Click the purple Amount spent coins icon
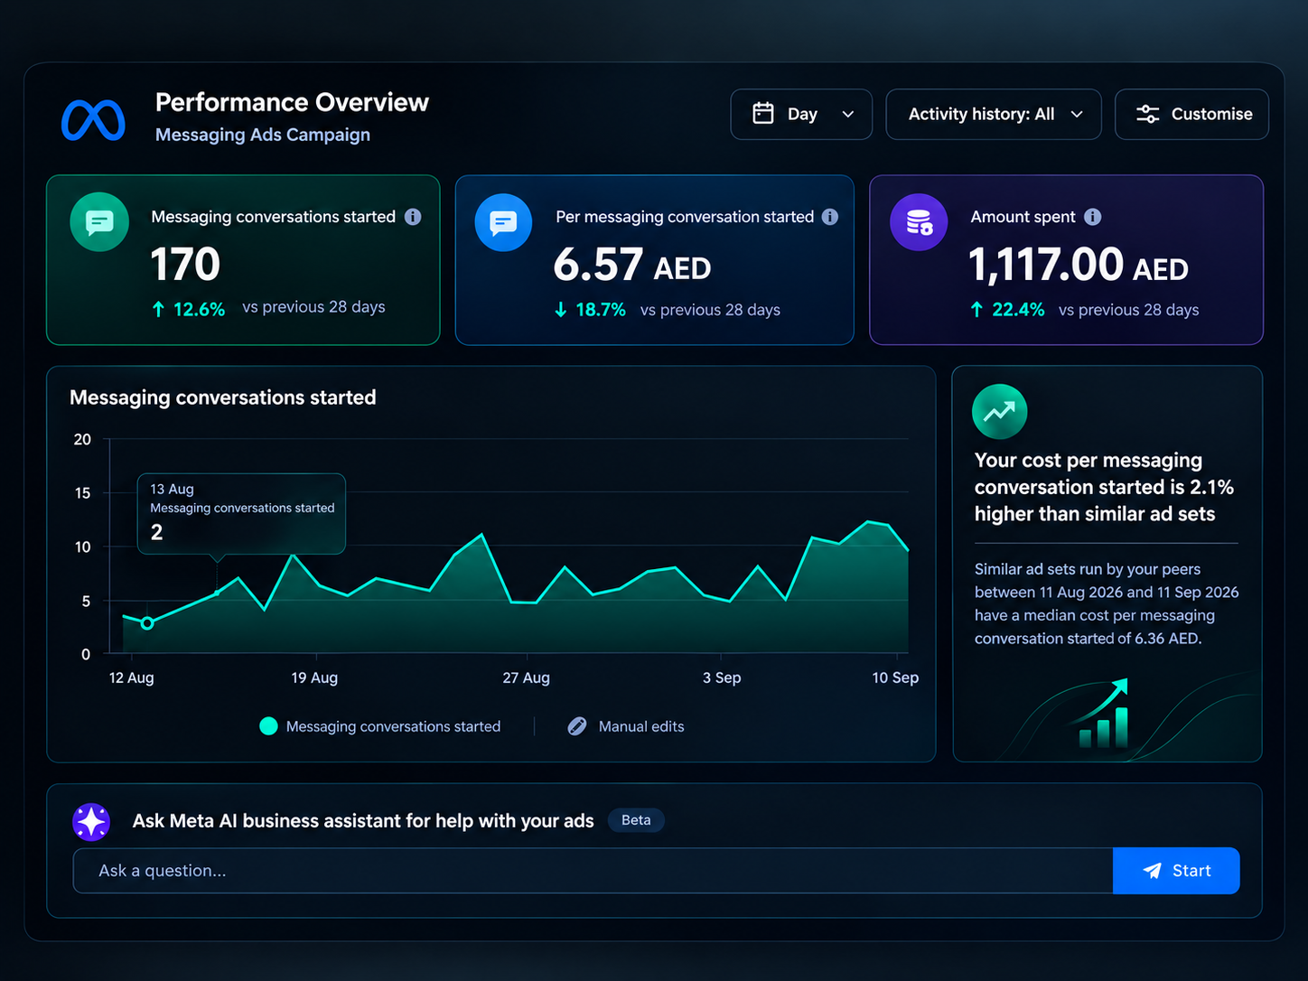1308x981 pixels. pos(919,222)
